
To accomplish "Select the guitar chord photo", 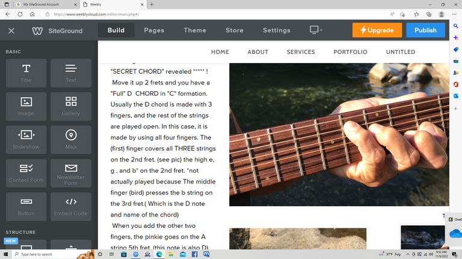I will [339, 134].
